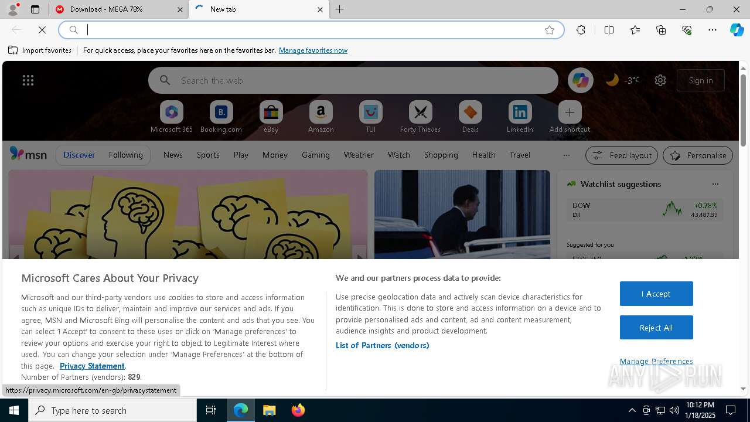Click I Accept cookies button
This screenshot has width=750, height=422.
pos(656,294)
